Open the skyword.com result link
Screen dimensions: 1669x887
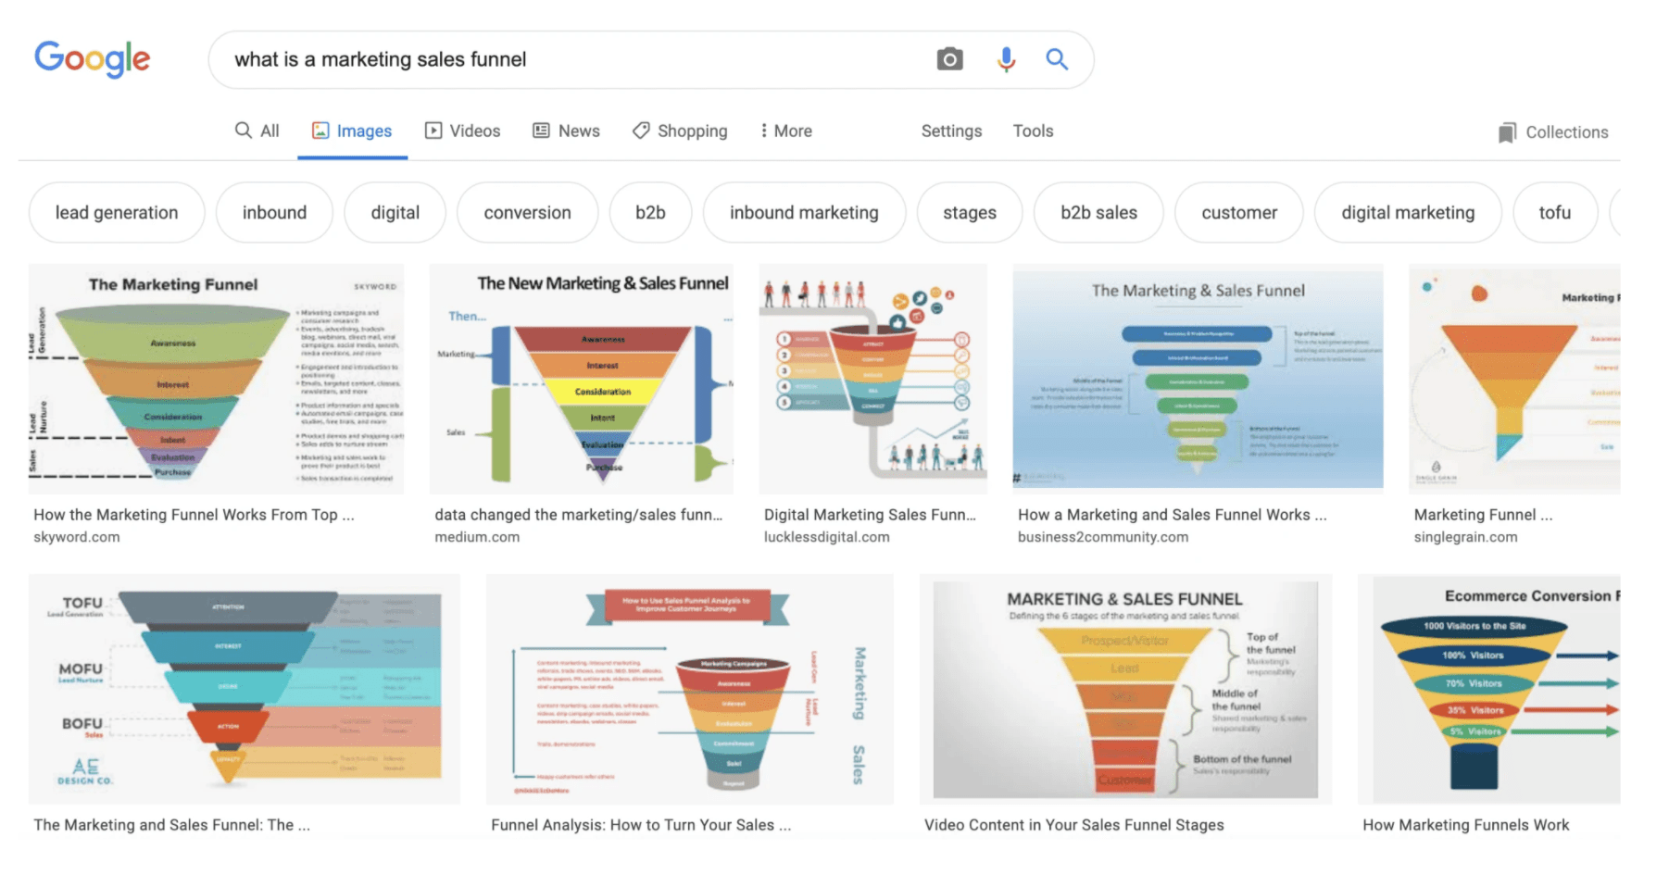point(77,536)
